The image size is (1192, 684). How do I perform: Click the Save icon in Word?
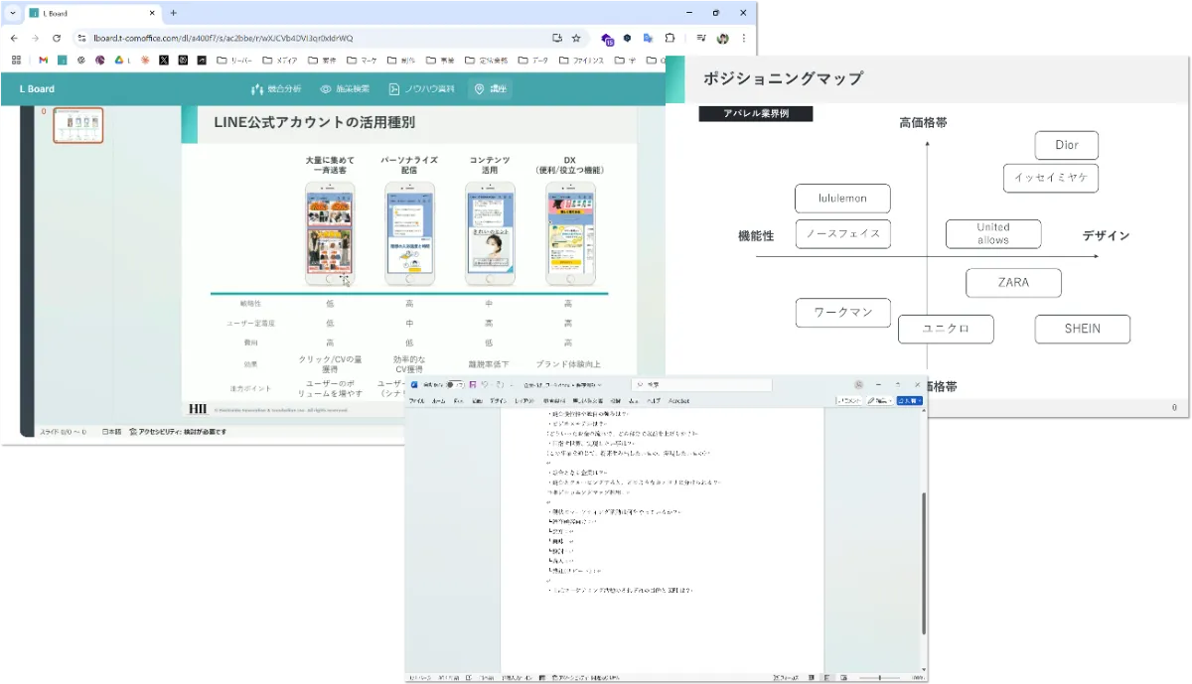[473, 385]
